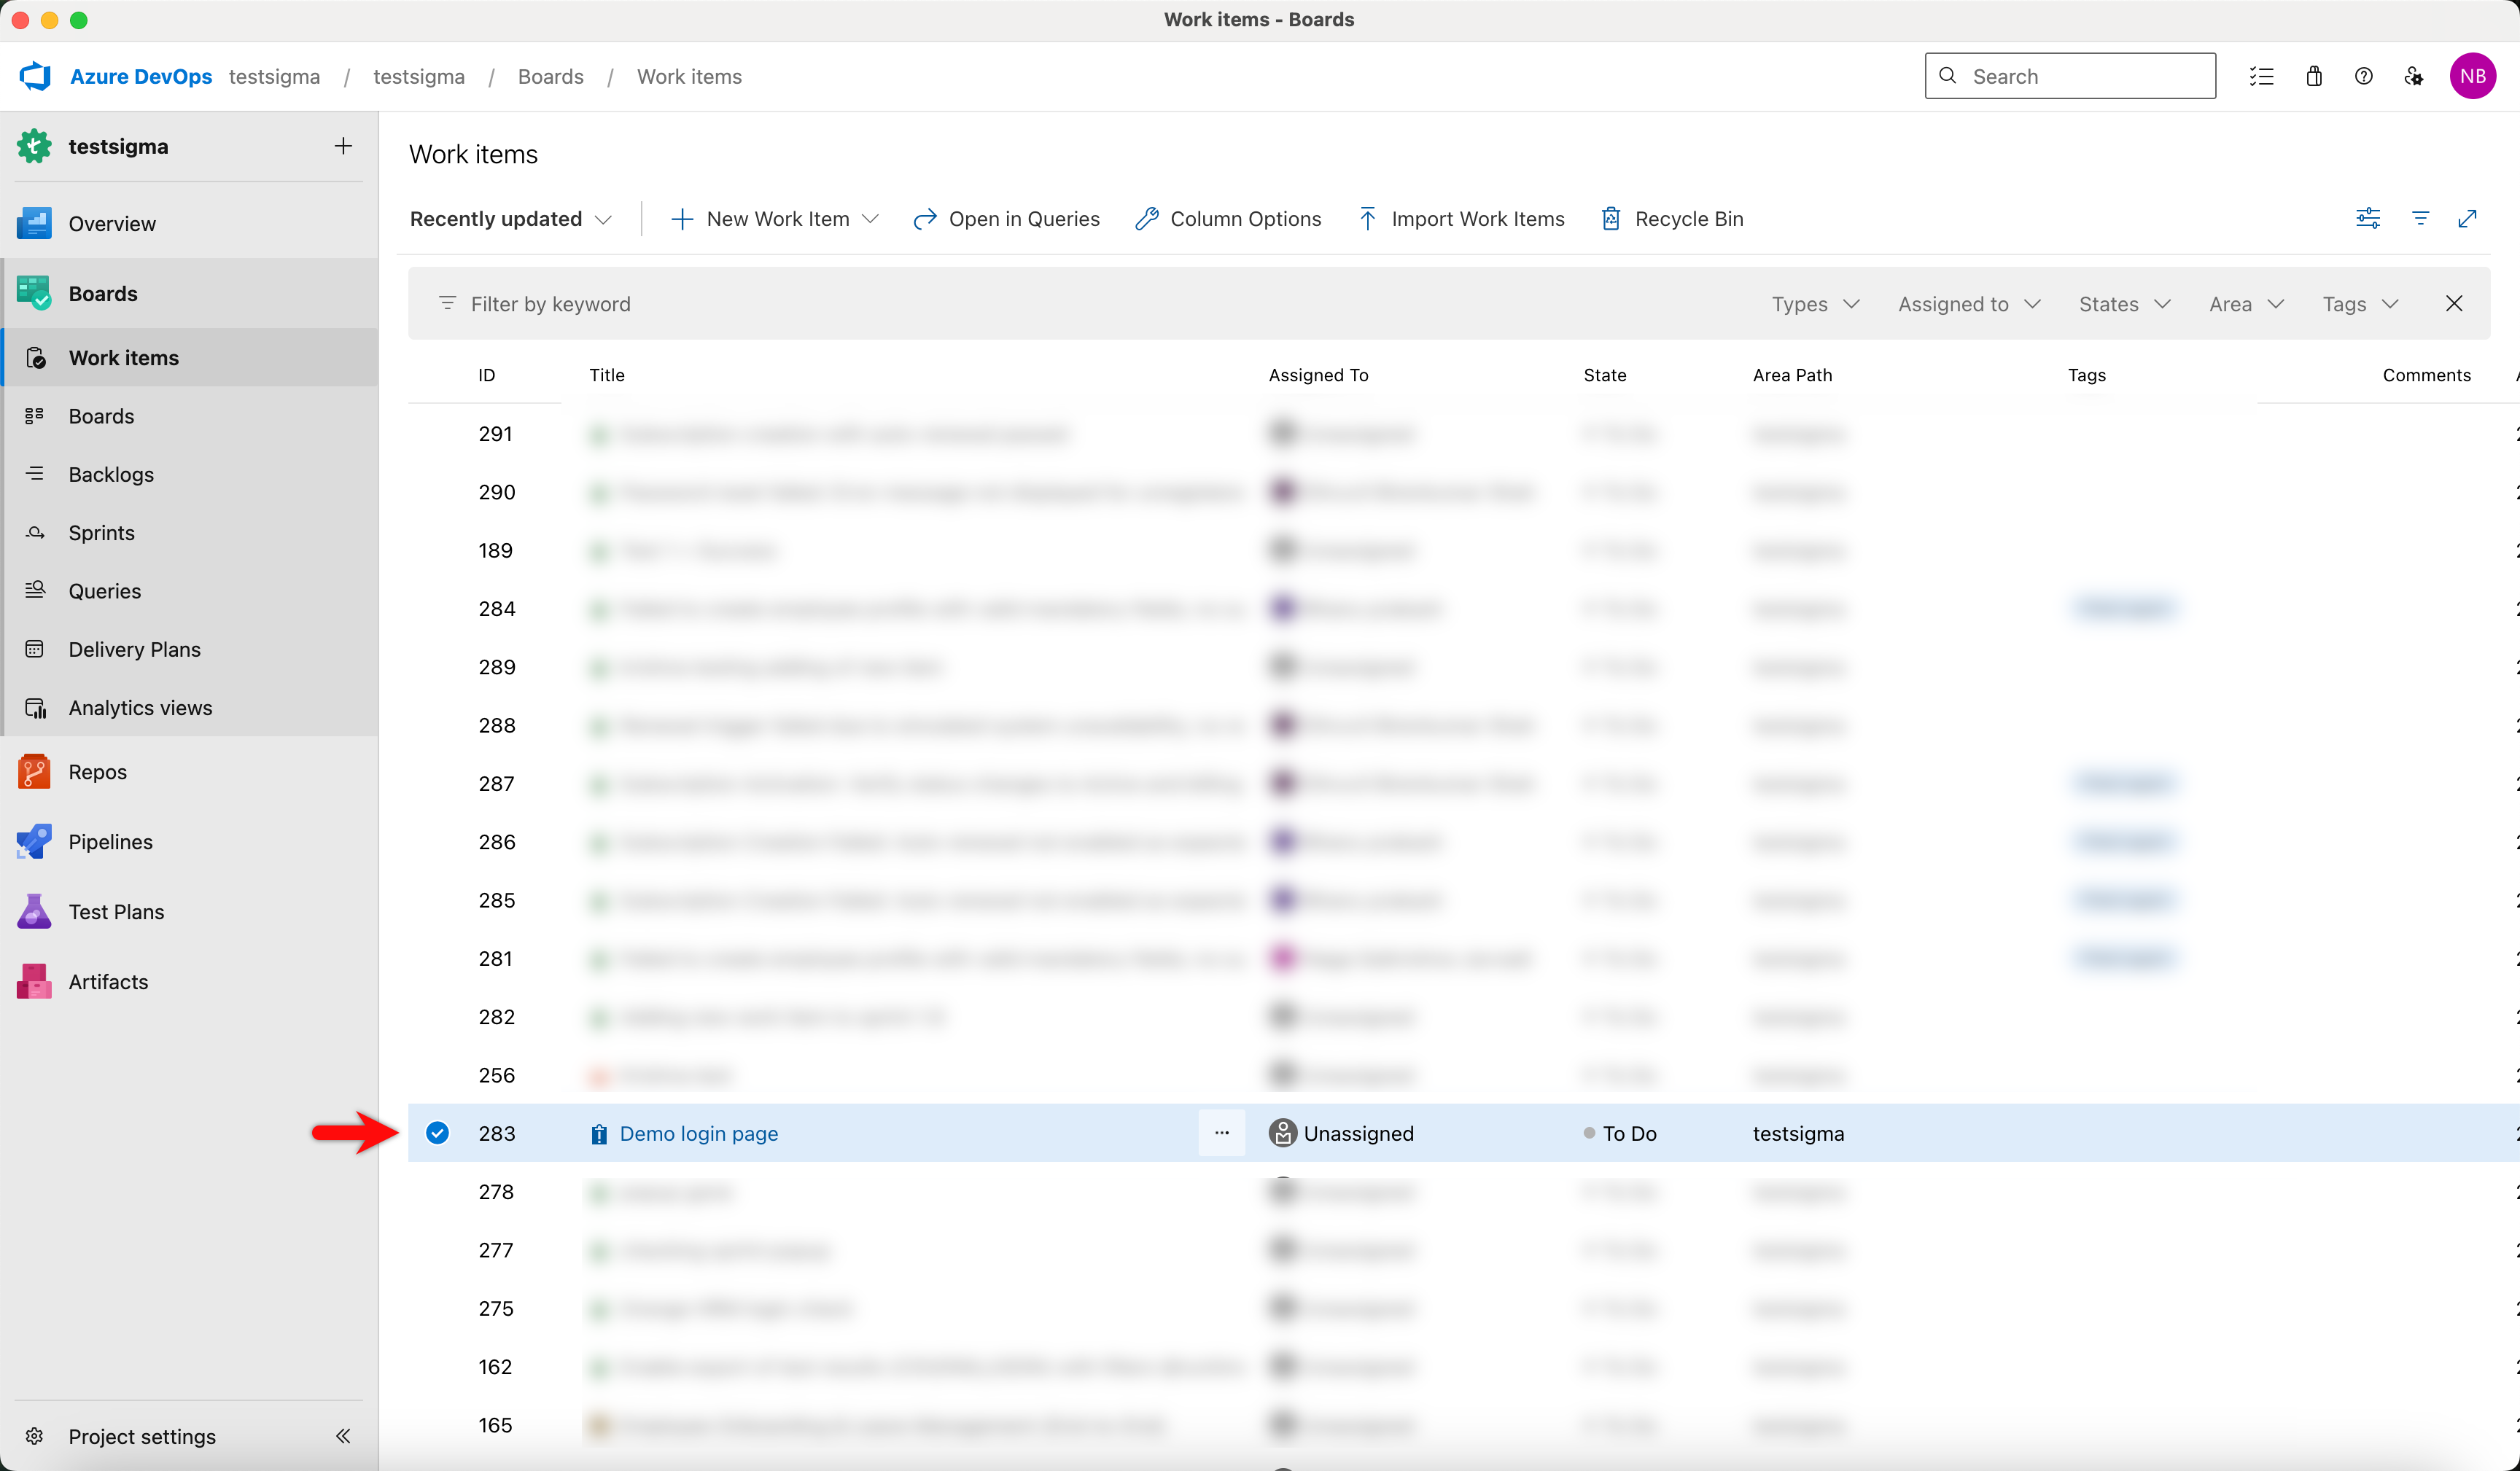Click the work list checklist icon in header
The width and height of the screenshot is (2520, 1471).
pos(2261,76)
